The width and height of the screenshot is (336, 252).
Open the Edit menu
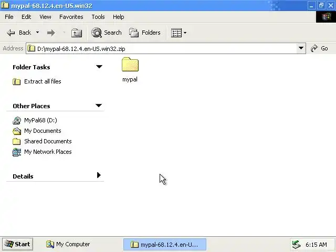[26, 17]
